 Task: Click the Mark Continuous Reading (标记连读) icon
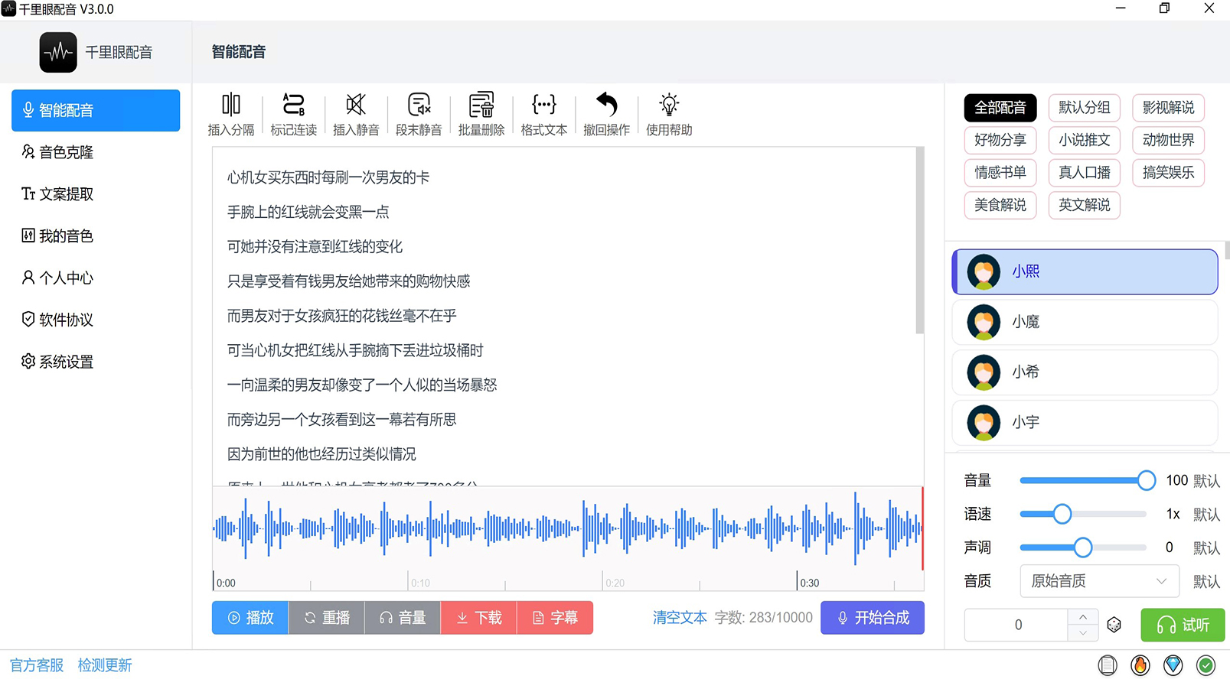point(293,105)
